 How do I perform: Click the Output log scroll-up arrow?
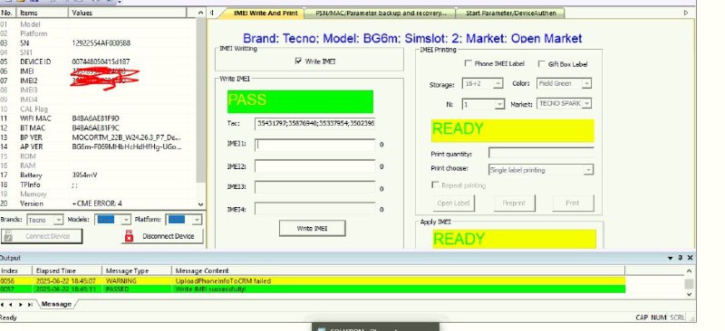click(689, 271)
